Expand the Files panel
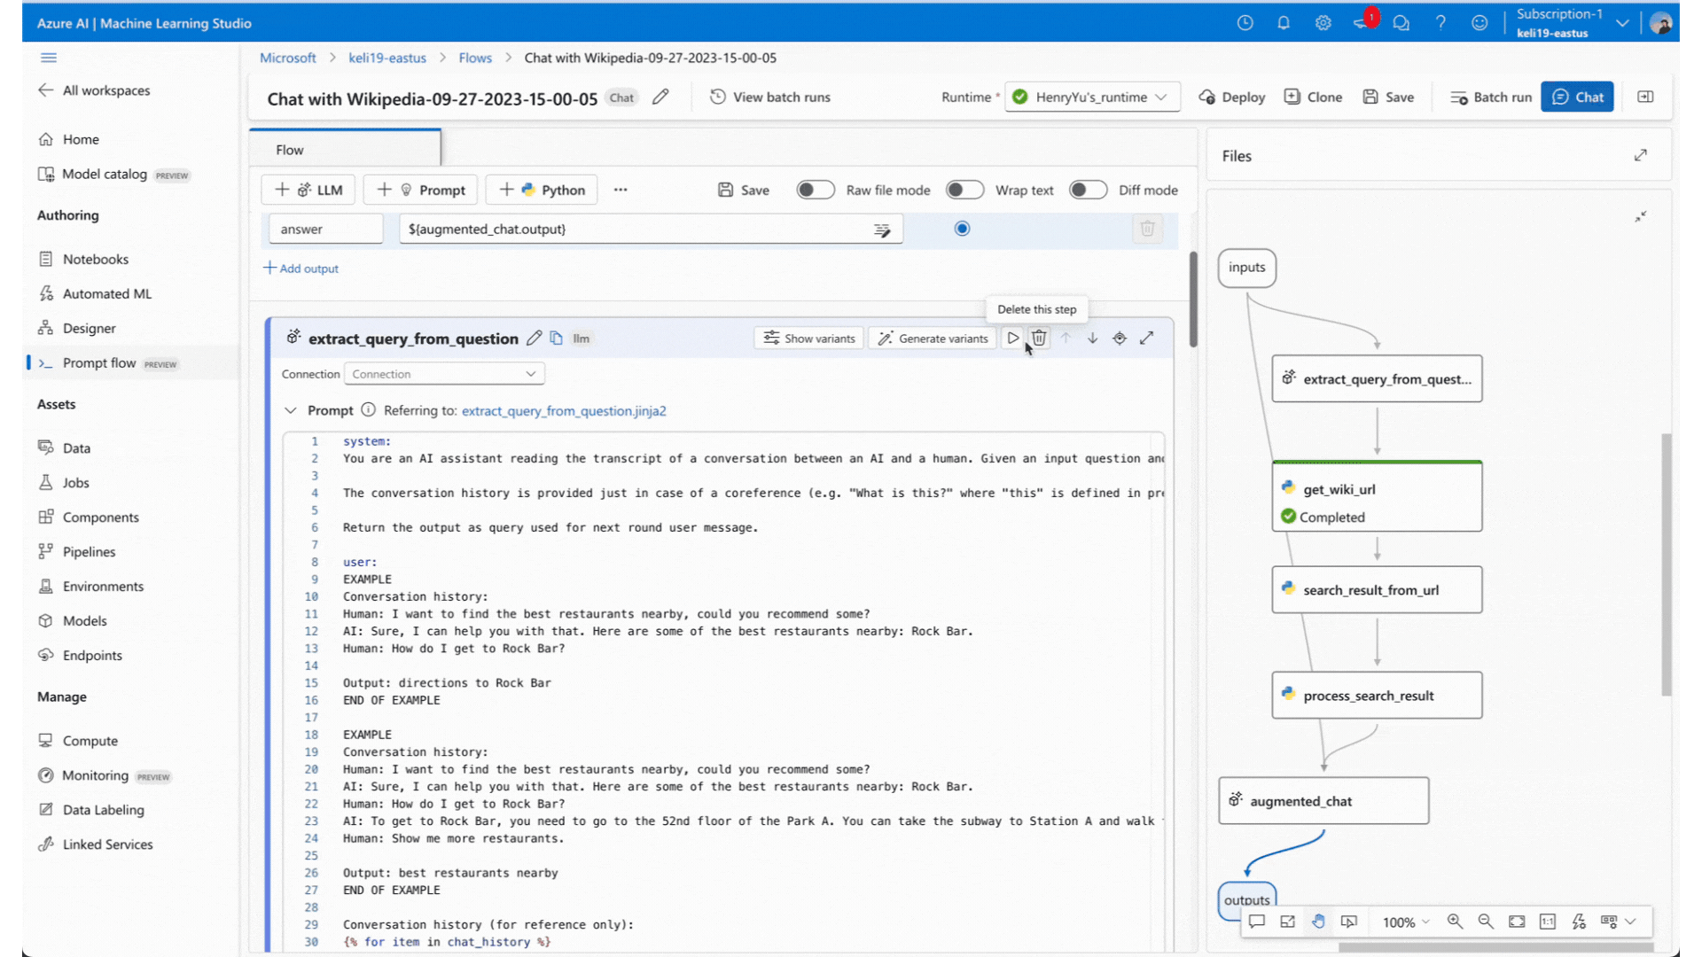This screenshot has height=957, width=1702. click(1640, 155)
